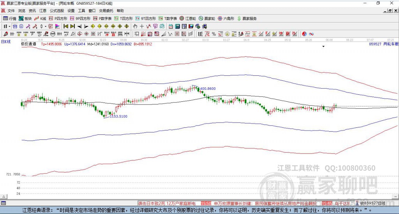Click the Md=1241.0160 value
Image resolution: width=399 pixels, height=214 pixels.
[x=98, y=44]
